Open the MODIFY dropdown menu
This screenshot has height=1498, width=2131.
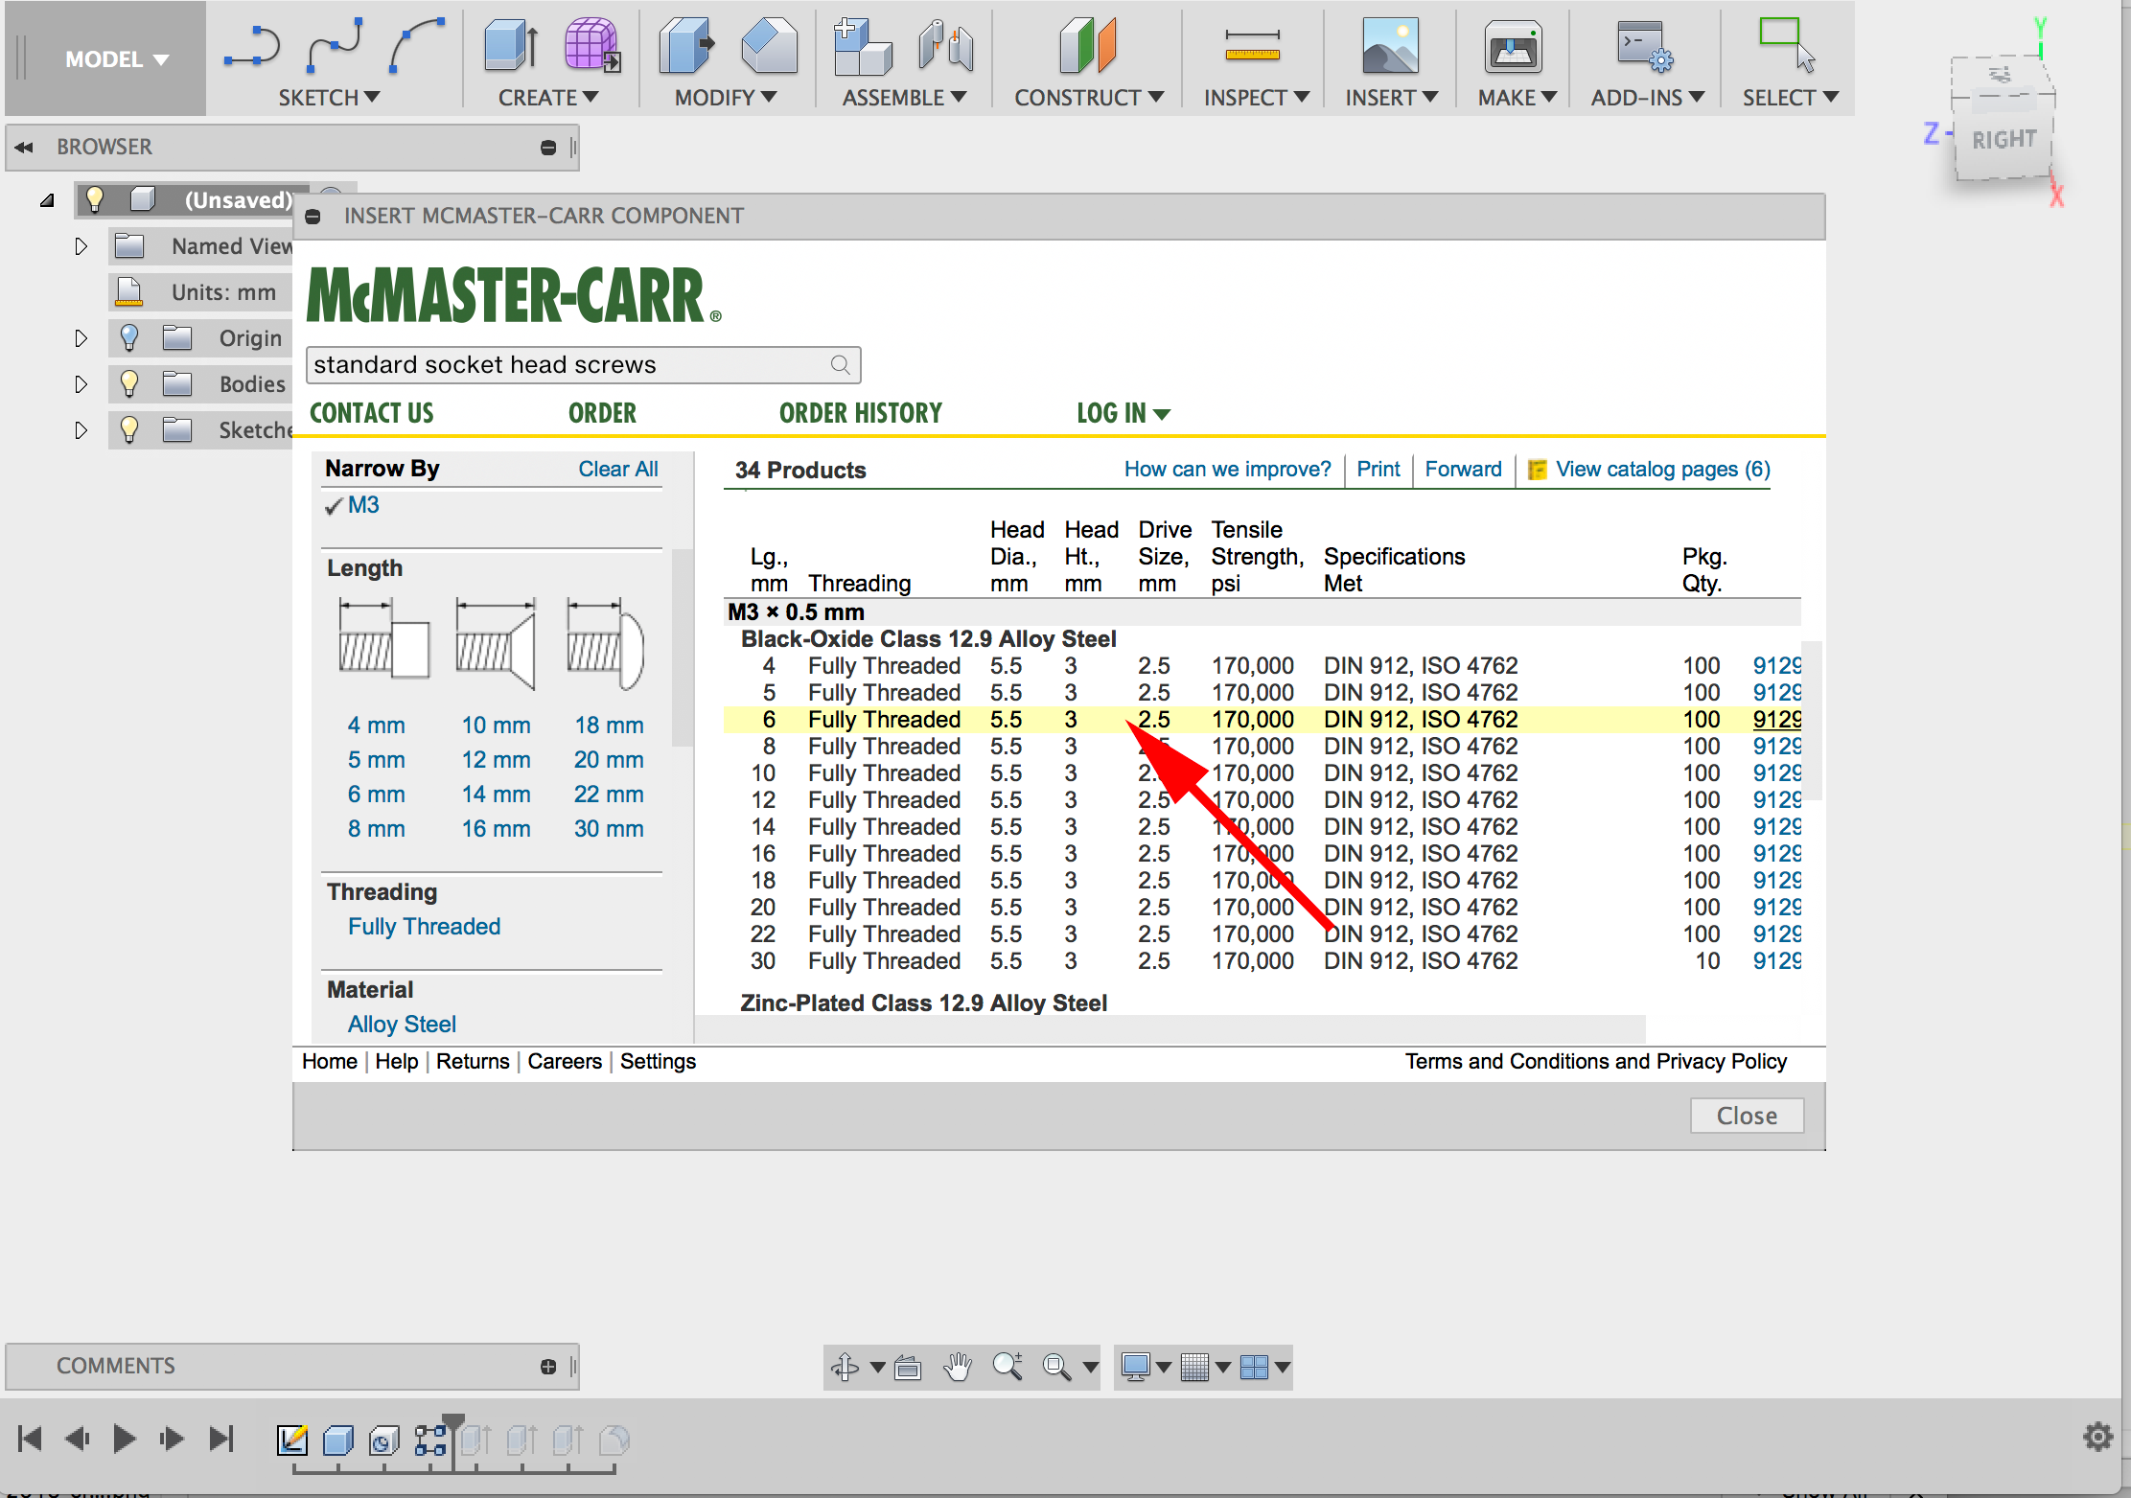click(x=726, y=98)
